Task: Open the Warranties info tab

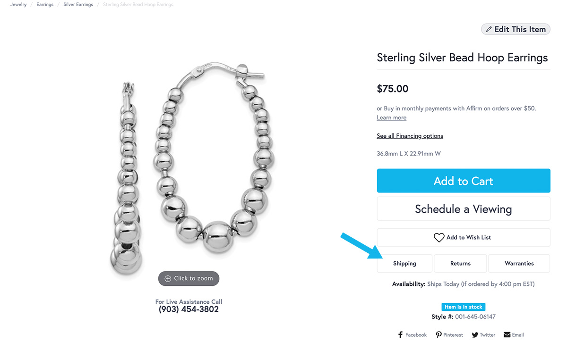Action: point(519,264)
